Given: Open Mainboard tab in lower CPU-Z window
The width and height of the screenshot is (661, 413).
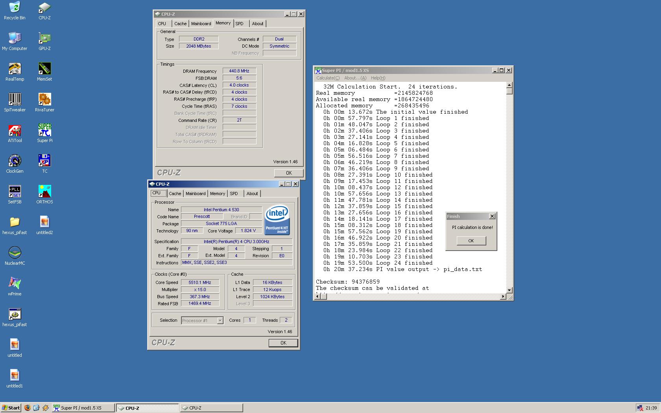Looking at the screenshot, I should click(196, 194).
